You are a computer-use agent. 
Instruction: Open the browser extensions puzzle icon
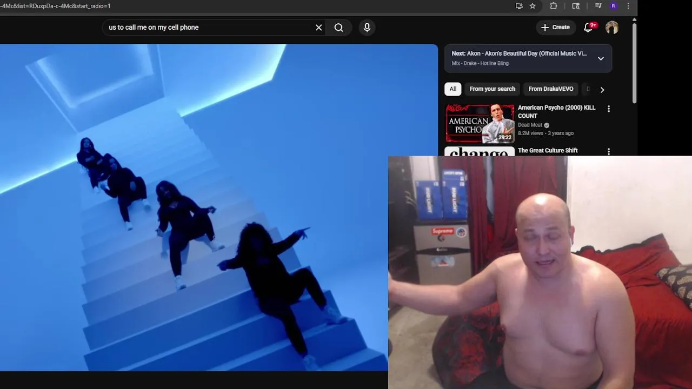coord(554,6)
